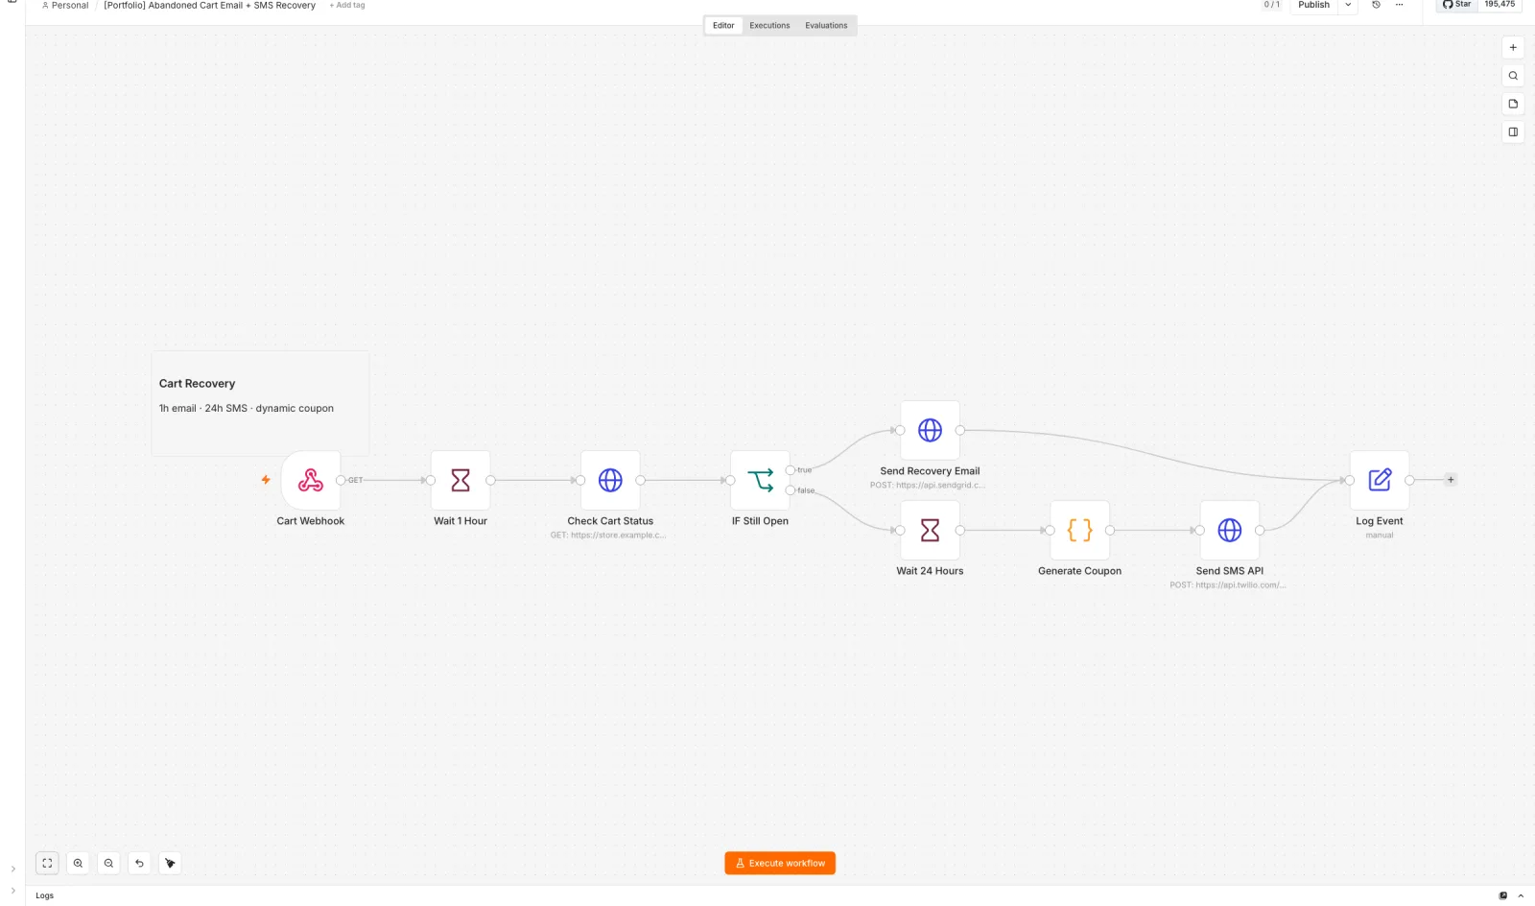Screen dimensions: 1535x906
Task: Add a node after Log Event
Action: click(x=1451, y=480)
